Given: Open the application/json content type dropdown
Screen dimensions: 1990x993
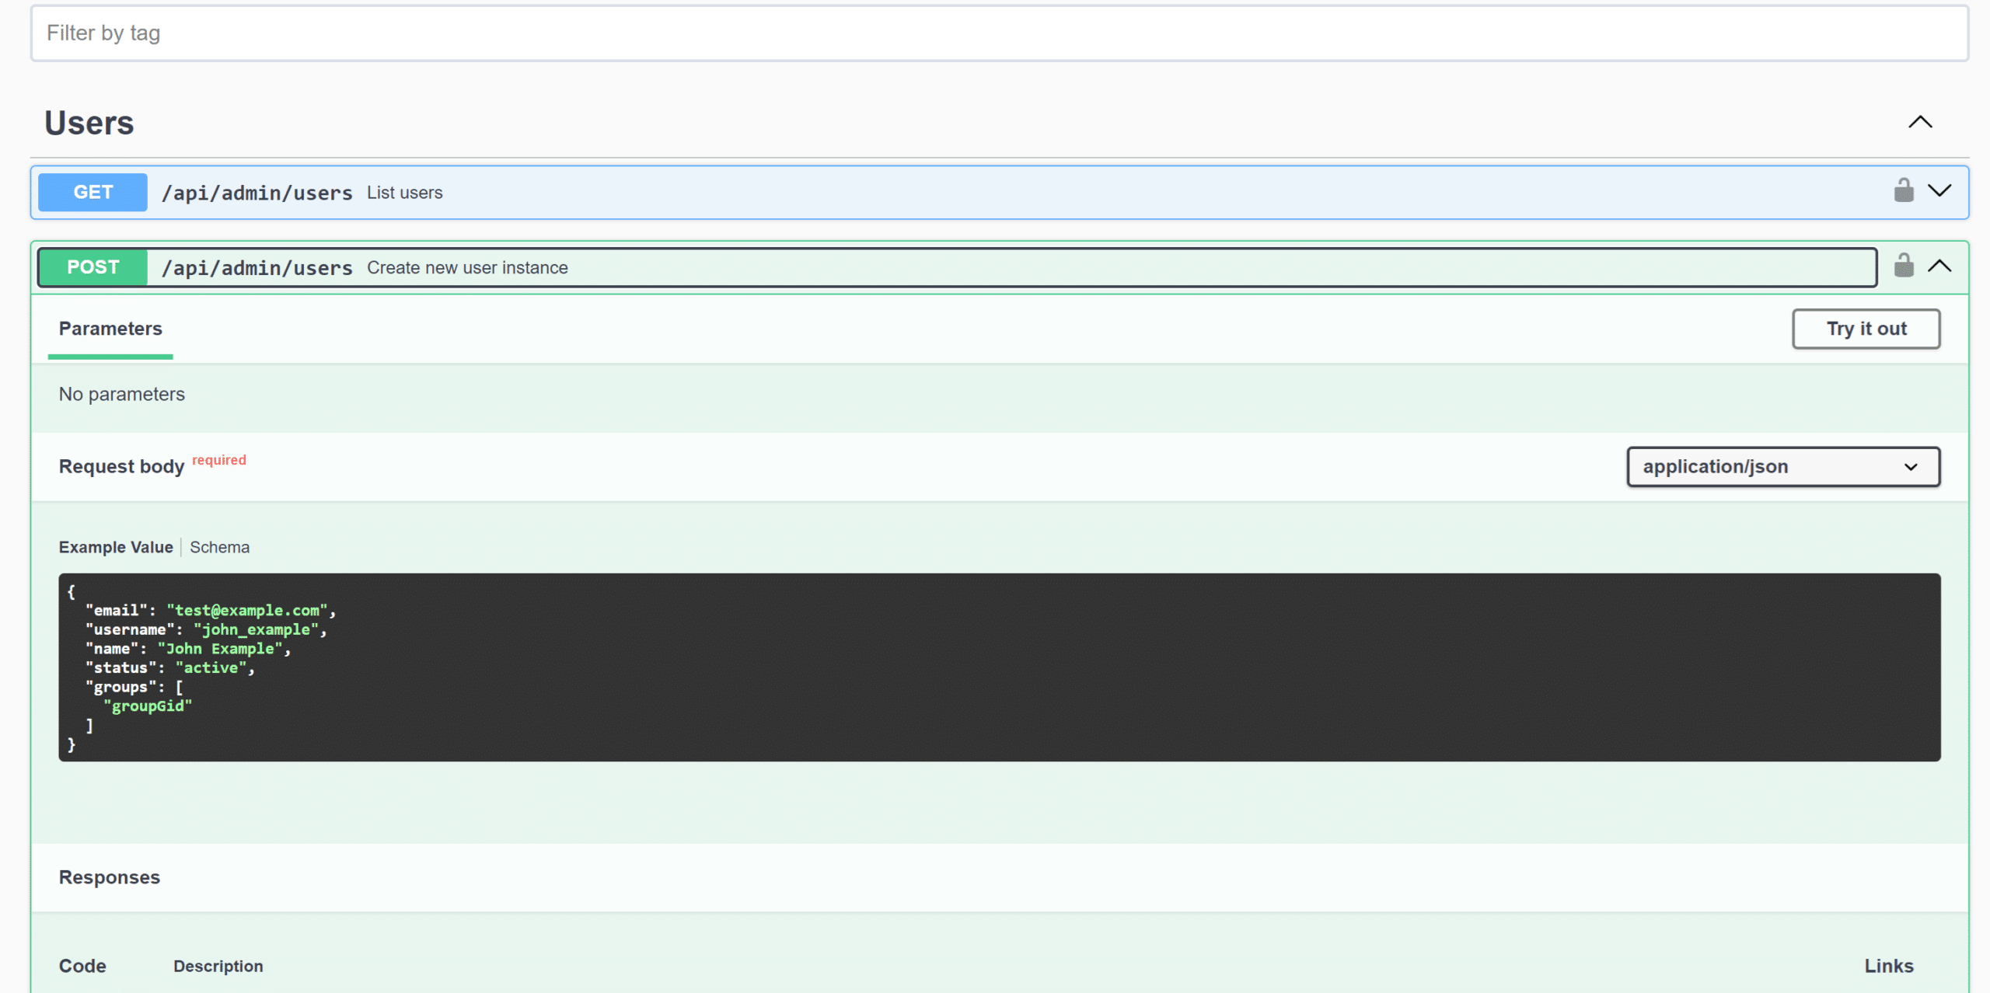Looking at the screenshot, I should coord(1782,466).
